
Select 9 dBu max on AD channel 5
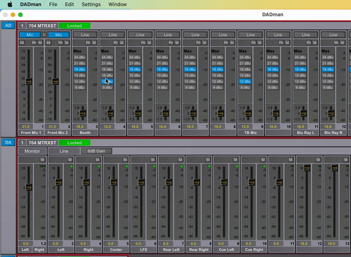pyautogui.click(x=135, y=88)
